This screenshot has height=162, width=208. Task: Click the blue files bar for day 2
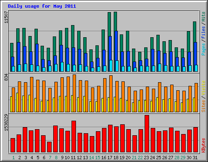coord(19,53)
